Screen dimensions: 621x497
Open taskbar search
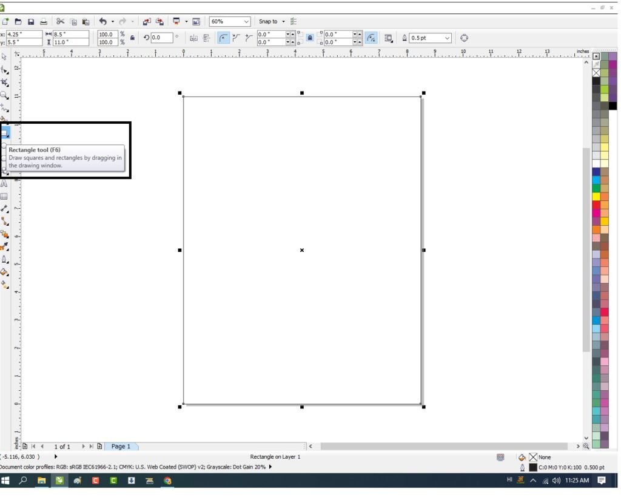23,481
